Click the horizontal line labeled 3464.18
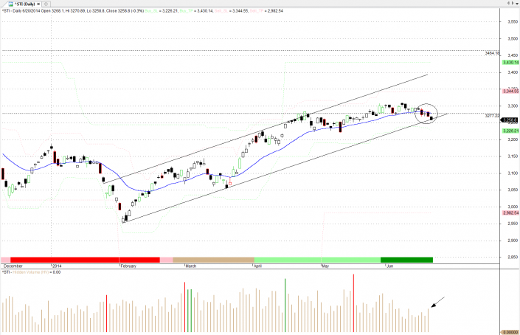 (221, 51)
